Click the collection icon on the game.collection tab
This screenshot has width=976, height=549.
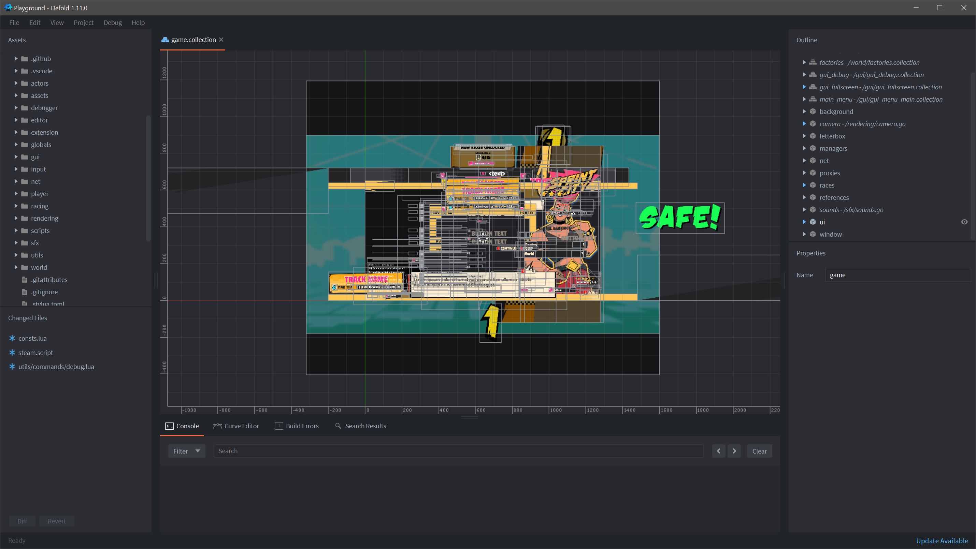(164, 39)
